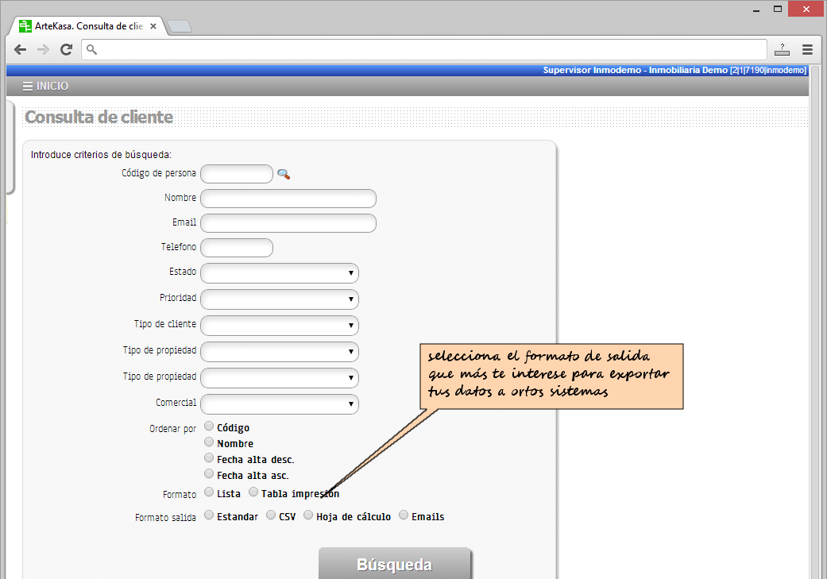Open the INICIO hamburger menu icon
Image resolution: width=827 pixels, height=579 pixels.
tap(28, 87)
